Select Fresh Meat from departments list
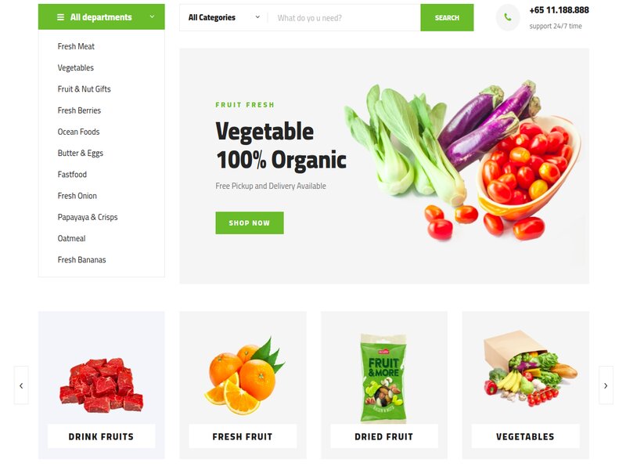Image resolution: width=626 pixels, height=470 pixels. tap(76, 46)
